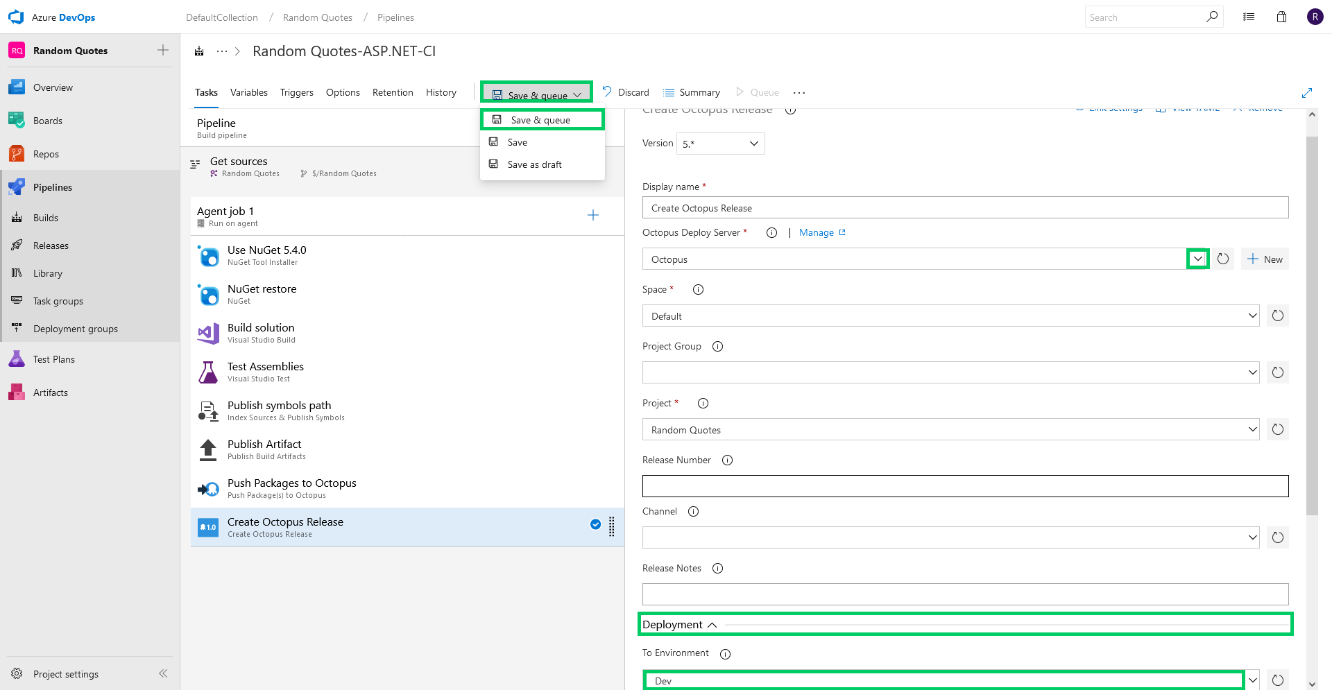Choose Save from the dropdown menu
This screenshot has width=1332, height=690.
(x=543, y=142)
